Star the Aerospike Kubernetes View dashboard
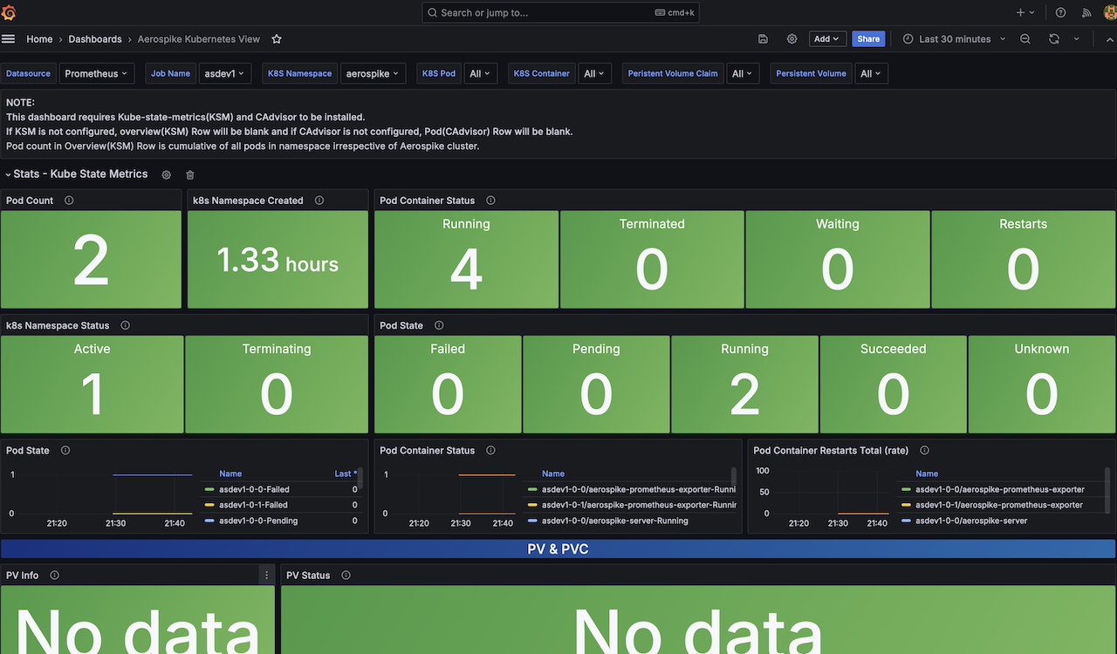The image size is (1117, 654). [x=277, y=39]
